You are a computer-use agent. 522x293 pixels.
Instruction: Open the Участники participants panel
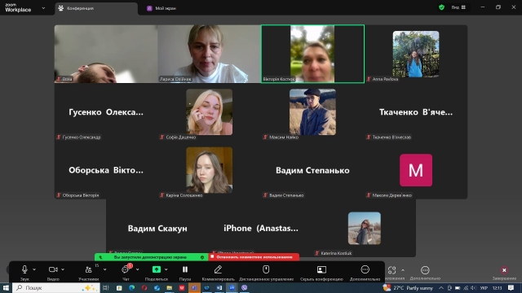click(89, 273)
